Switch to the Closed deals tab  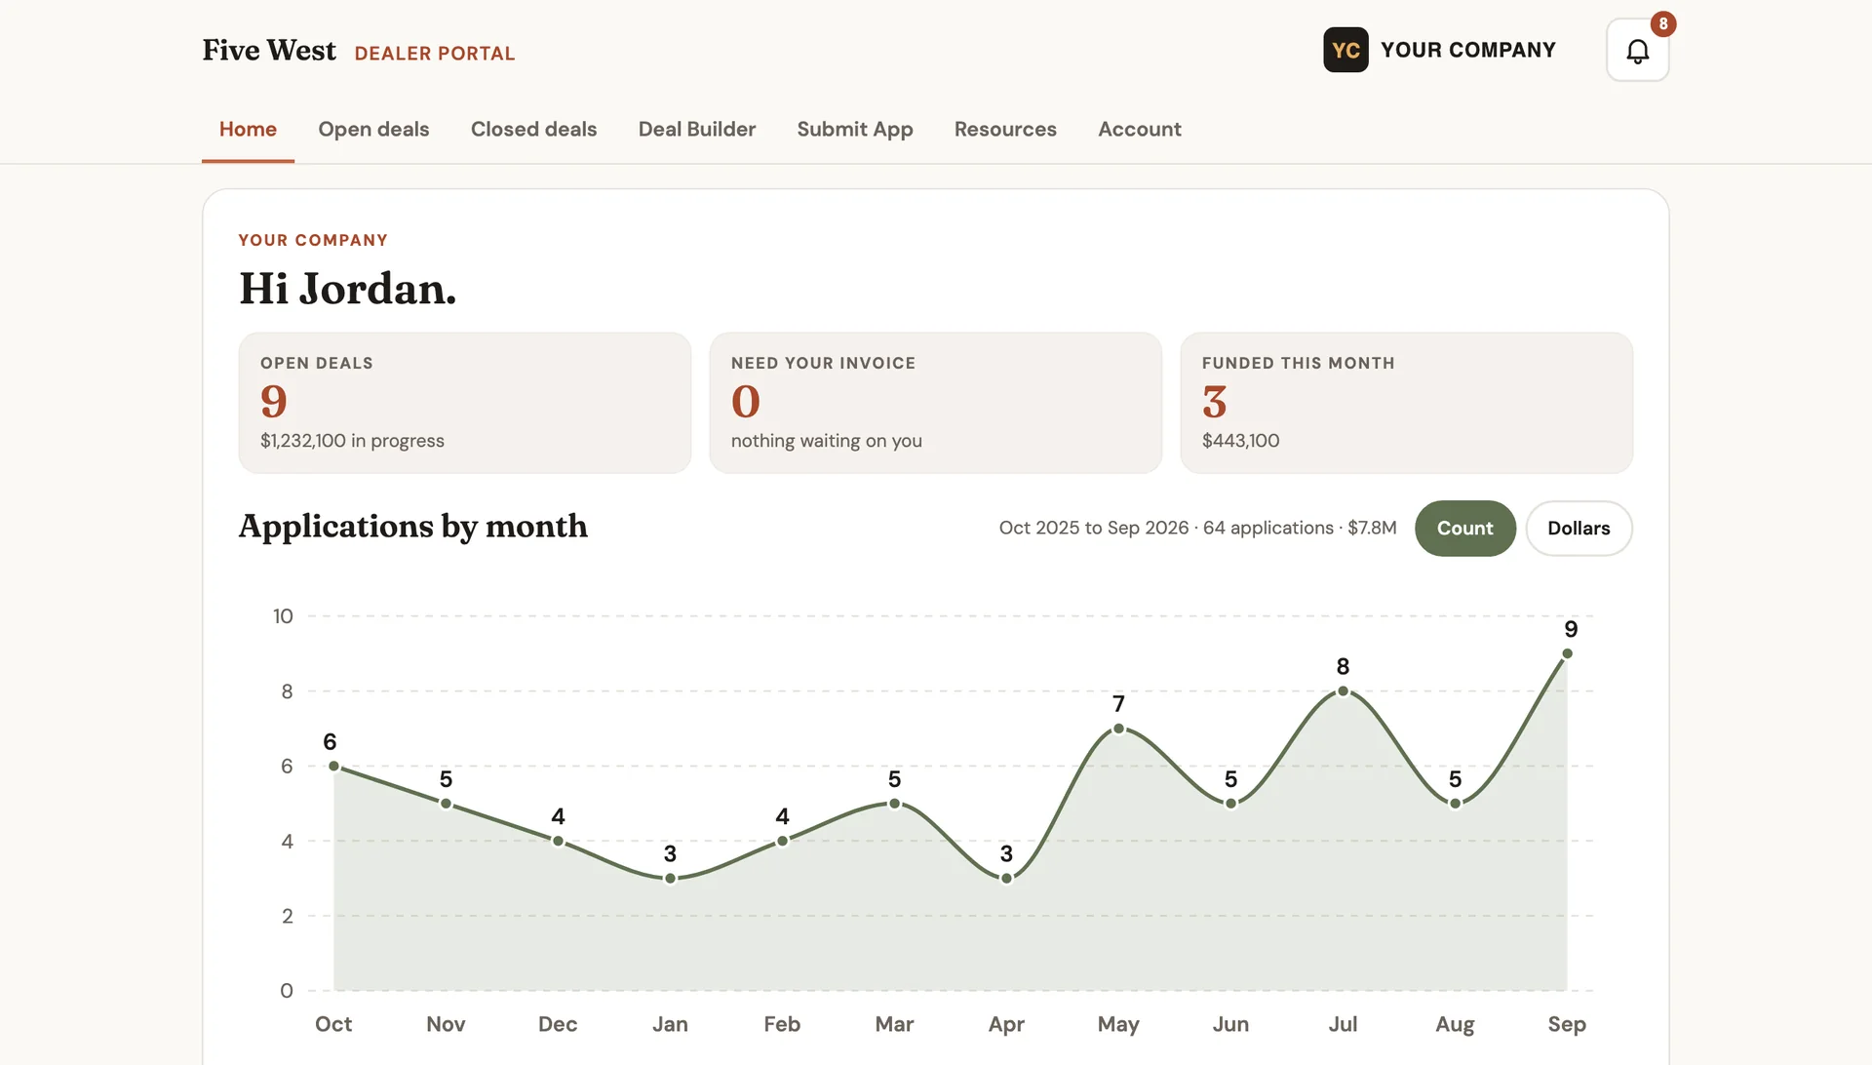tap(533, 129)
